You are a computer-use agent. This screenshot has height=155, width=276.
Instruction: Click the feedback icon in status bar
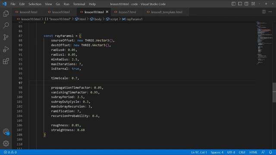click(263, 152)
